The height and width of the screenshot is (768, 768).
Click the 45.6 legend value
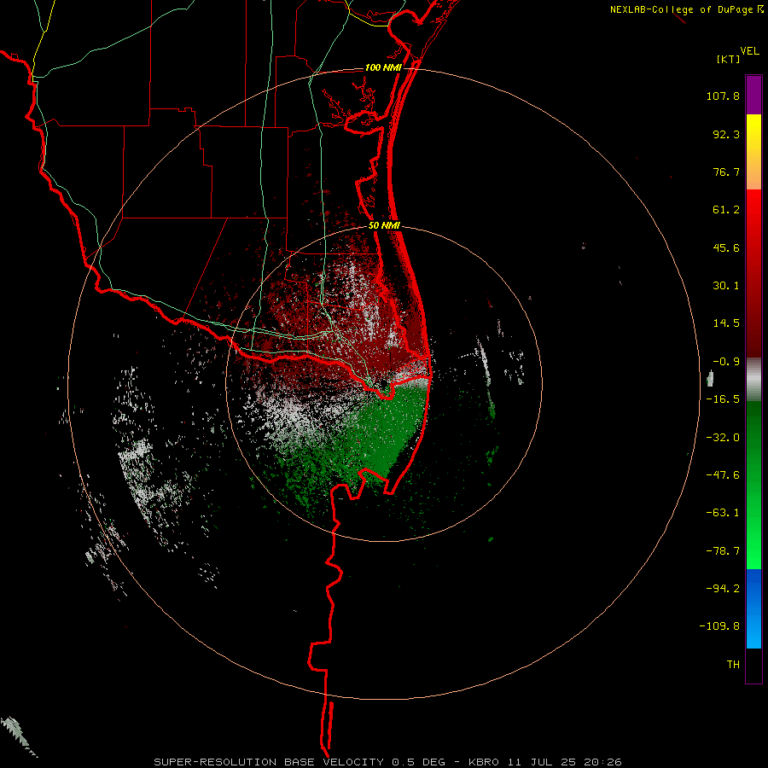726,247
